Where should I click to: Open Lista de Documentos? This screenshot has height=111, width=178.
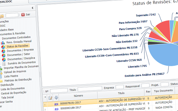pyautogui.click(x=12, y=89)
